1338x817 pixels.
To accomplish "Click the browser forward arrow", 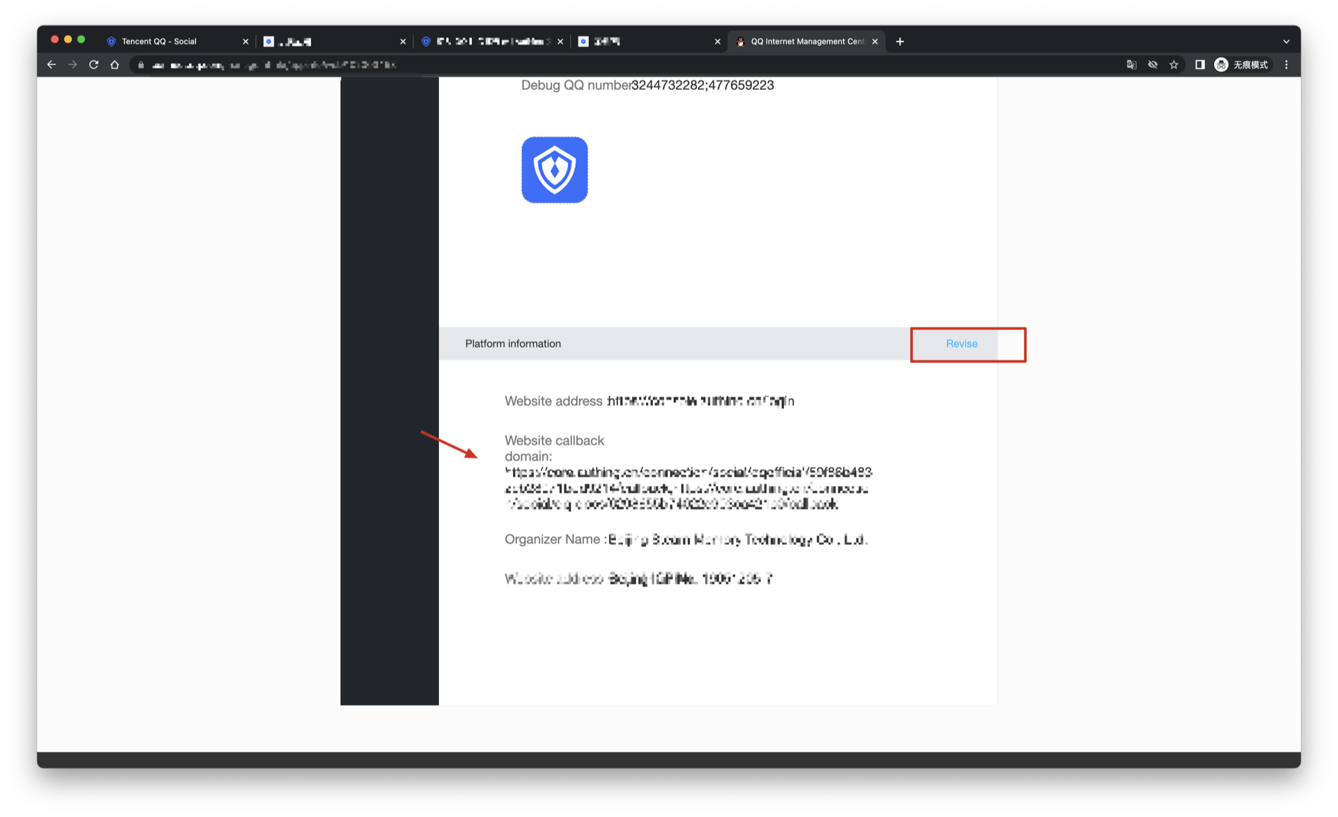I will pos(72,65).
